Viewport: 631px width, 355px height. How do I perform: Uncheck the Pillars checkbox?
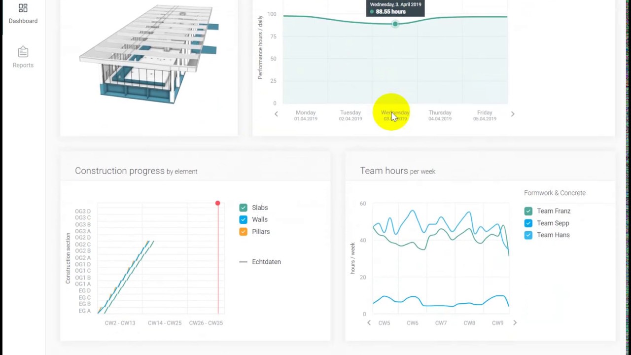[x=243, y=231]
